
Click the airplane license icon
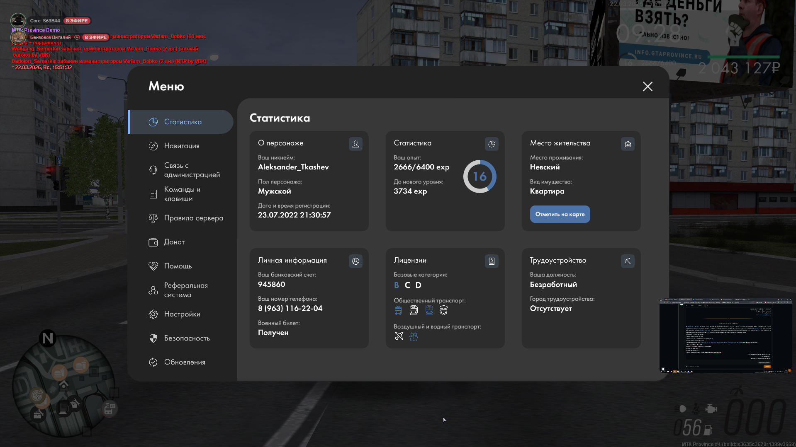pos(399,336)
